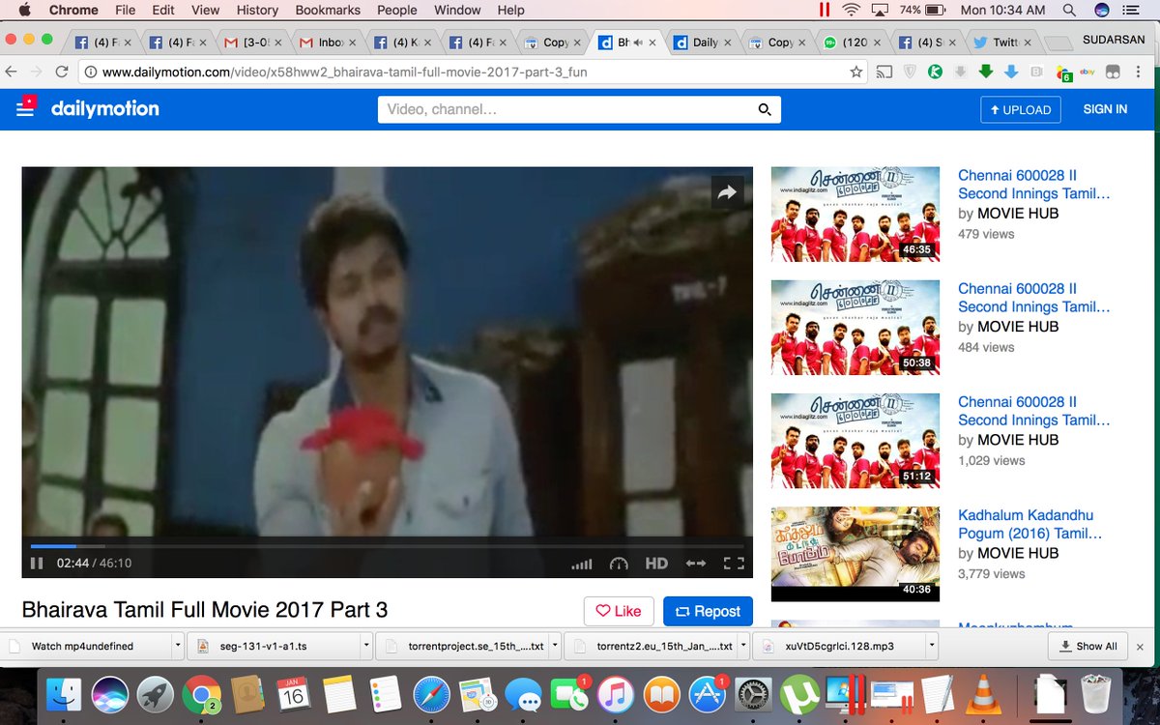The image size is (1160, 725).
Task: Repost the Bhairava video
Action: click(708, 611)
